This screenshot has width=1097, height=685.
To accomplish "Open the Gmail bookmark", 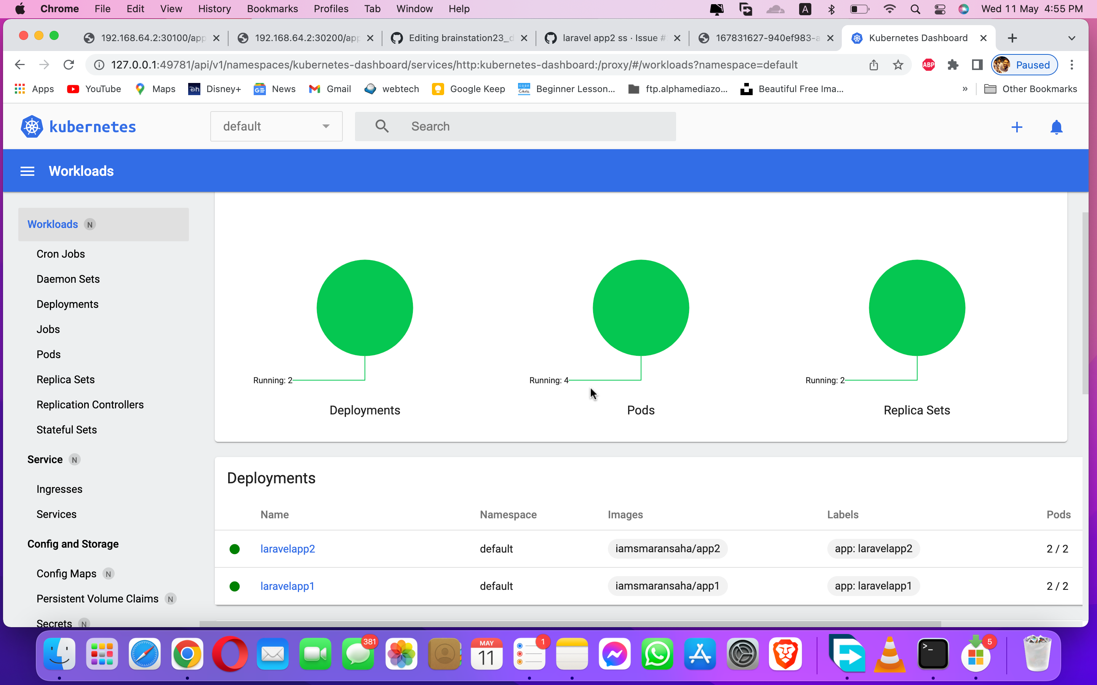I will pos(329,89).
